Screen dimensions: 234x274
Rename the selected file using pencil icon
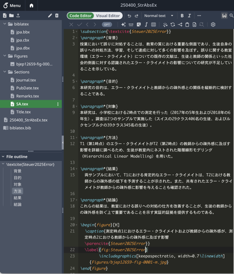tap(50, 16)
